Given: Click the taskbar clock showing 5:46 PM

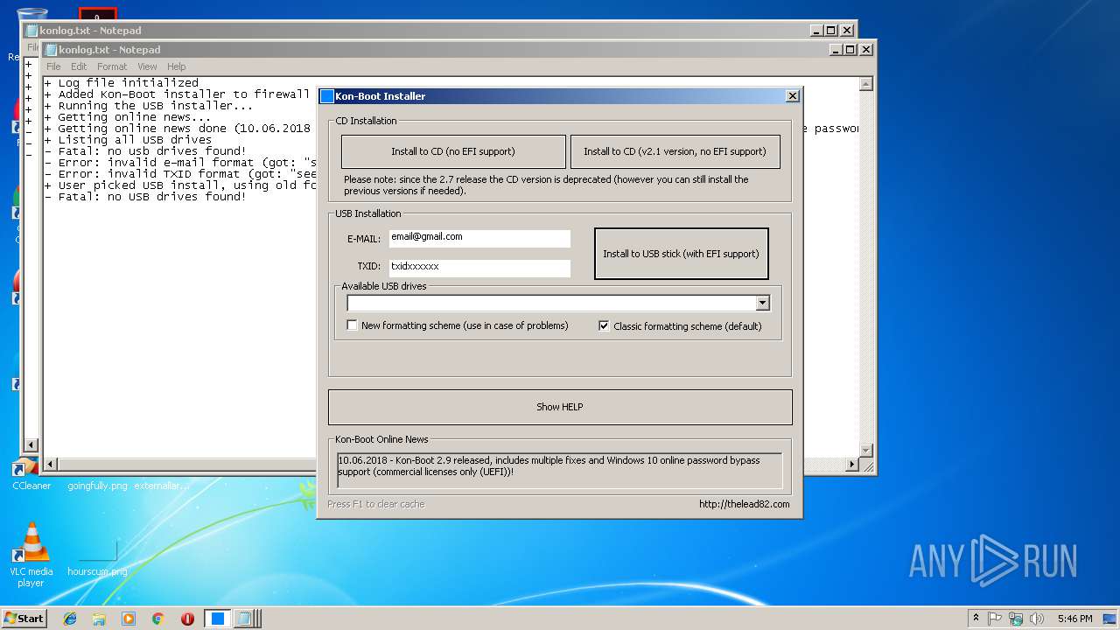Looking at the screenshot, I should point(1074,619).
